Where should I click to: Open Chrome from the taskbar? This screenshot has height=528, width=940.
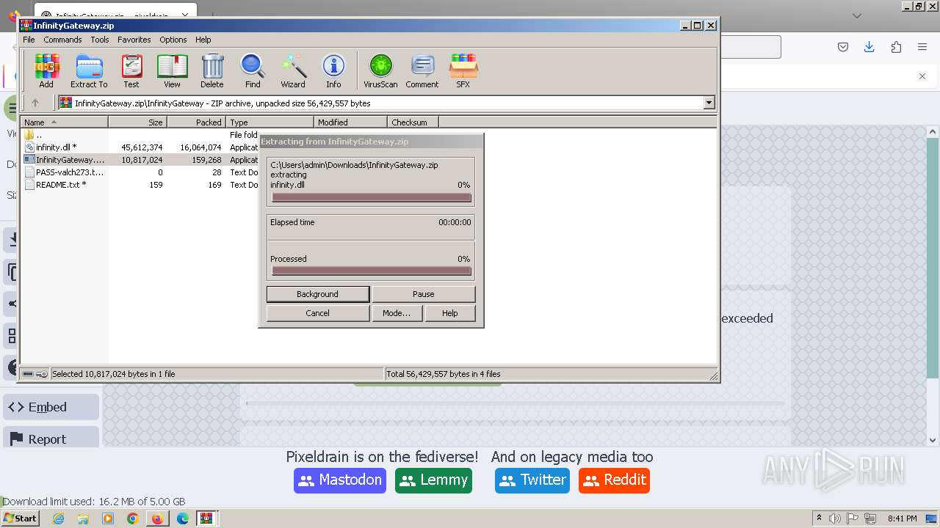click(133, 518)
